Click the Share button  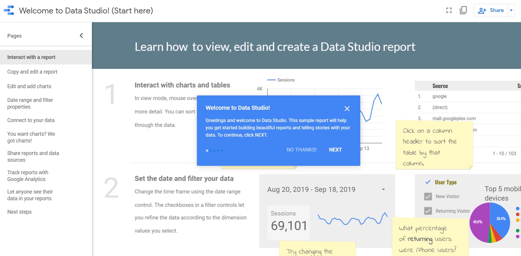click(491, 11)
